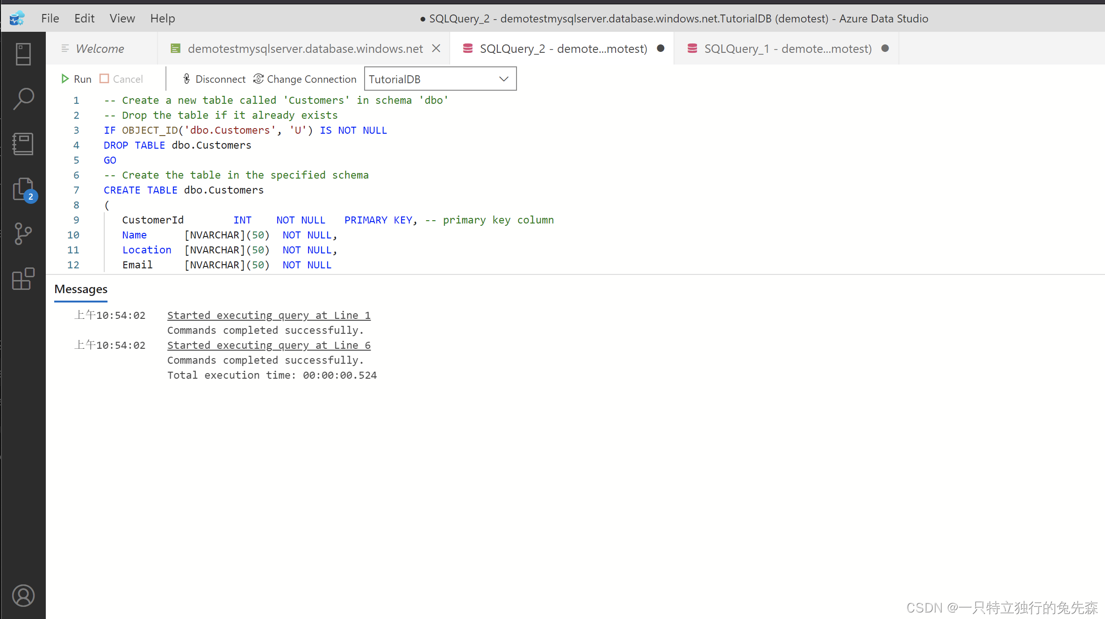Open the View menu
The height and width of the screenshot is (619, 1105).
(122, 18)
